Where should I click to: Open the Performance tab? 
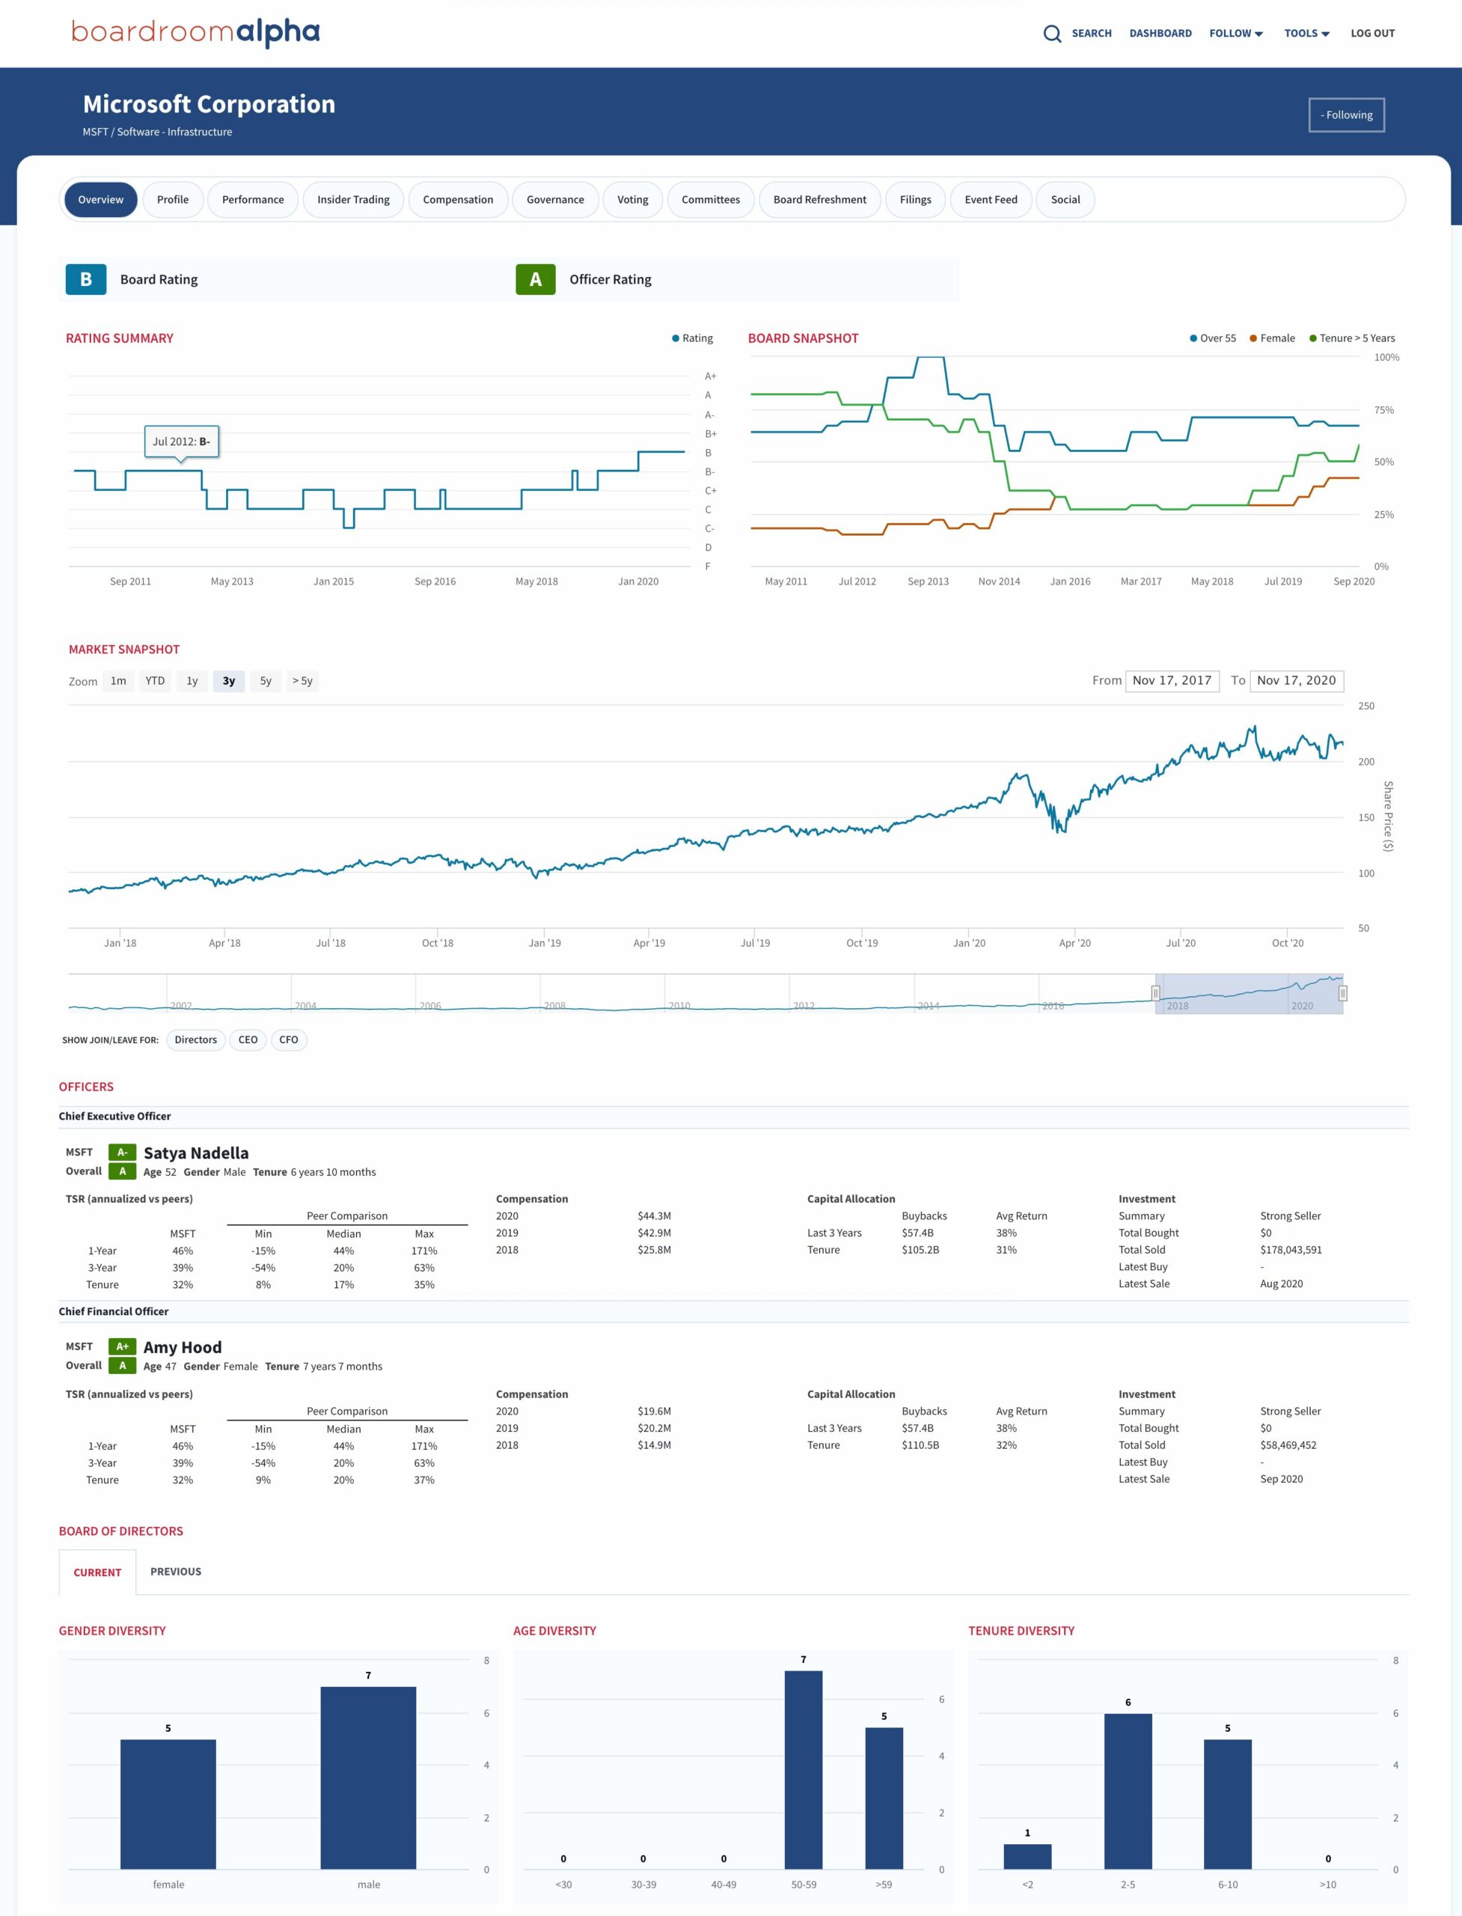(252, 199)
